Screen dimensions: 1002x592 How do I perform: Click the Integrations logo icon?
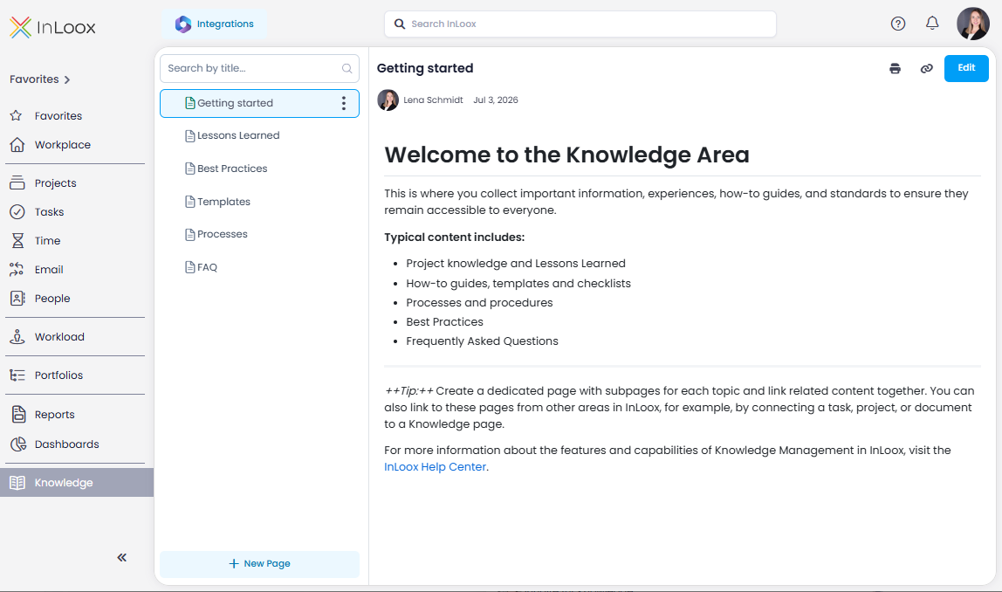pyautogui.click(x=183, y=24)
